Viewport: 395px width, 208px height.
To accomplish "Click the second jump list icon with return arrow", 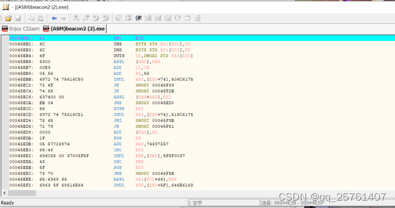I will [x=86, y=18].
